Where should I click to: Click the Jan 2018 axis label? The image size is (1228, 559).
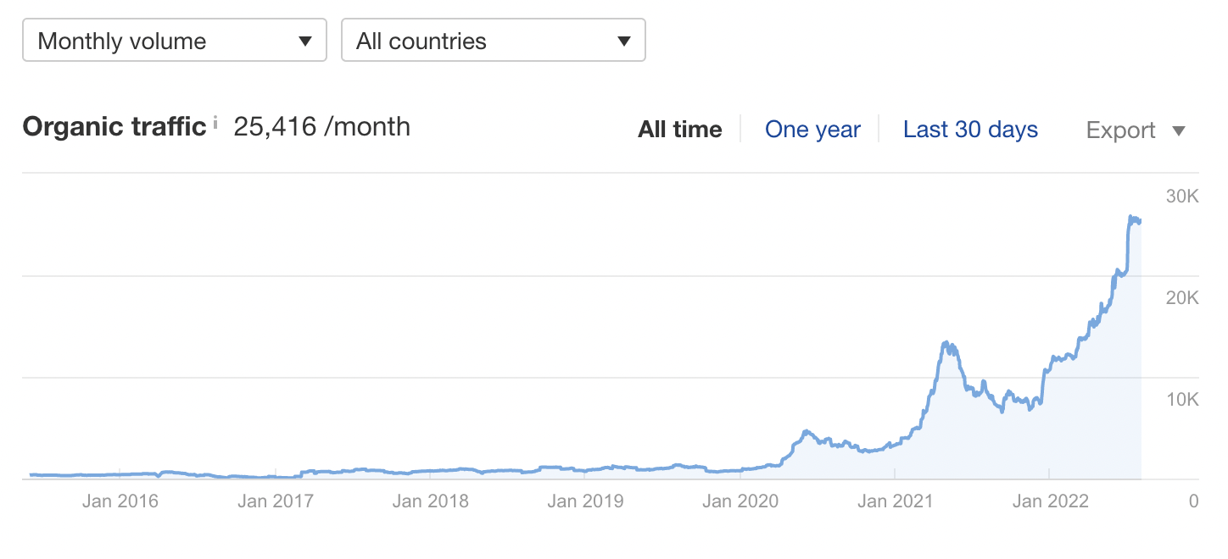point(430,501)
